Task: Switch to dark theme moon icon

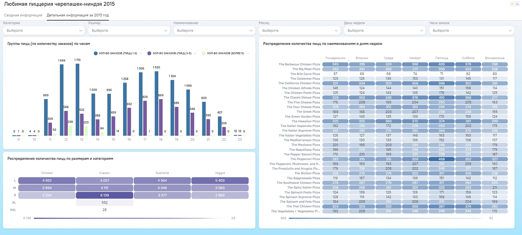Action: click(517, 4)
